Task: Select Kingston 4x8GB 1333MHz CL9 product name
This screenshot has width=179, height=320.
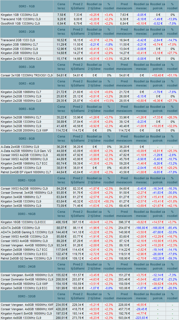Action: point(21,318)
